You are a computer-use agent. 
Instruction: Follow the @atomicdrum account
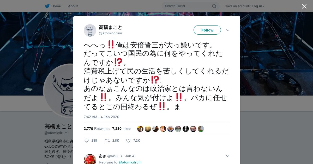(207, 30)
